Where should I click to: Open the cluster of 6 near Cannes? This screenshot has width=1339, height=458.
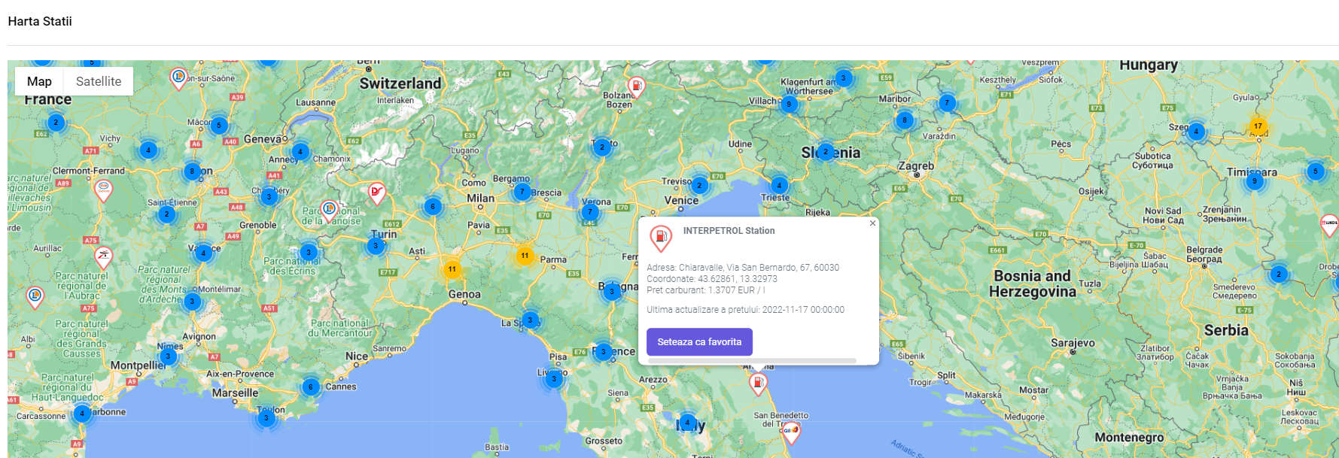310,387
